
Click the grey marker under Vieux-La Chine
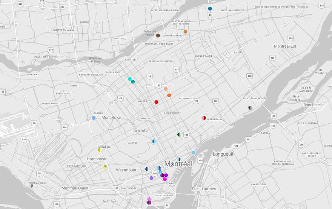[32, 186]
